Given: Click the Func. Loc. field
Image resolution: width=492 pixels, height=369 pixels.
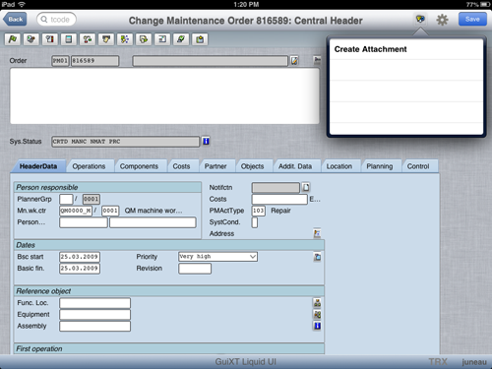Looking at the screenshot, I should point(94,303).
